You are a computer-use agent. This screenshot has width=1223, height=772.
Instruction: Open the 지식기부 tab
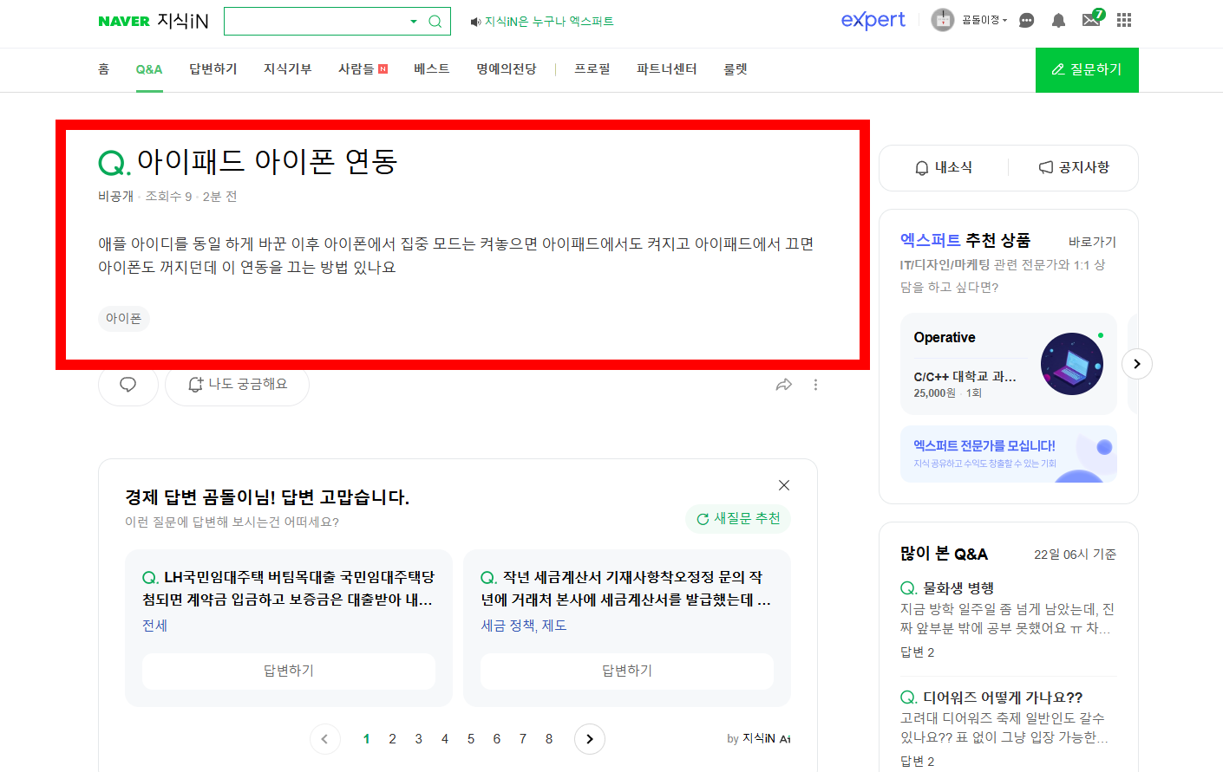288,69
